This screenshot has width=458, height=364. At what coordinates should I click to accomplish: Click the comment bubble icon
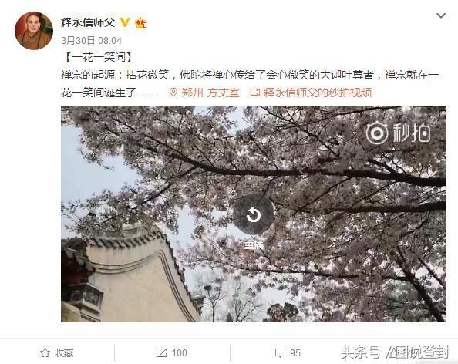click(x=280, y=353)
